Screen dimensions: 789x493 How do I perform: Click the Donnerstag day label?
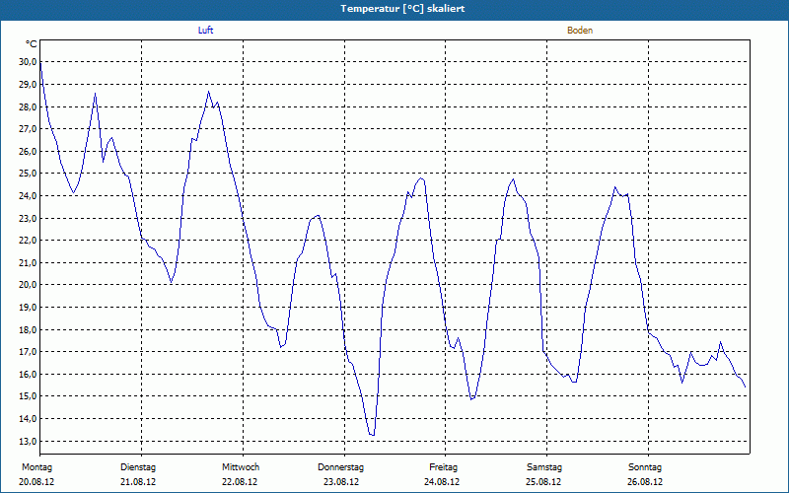(340, 467)
